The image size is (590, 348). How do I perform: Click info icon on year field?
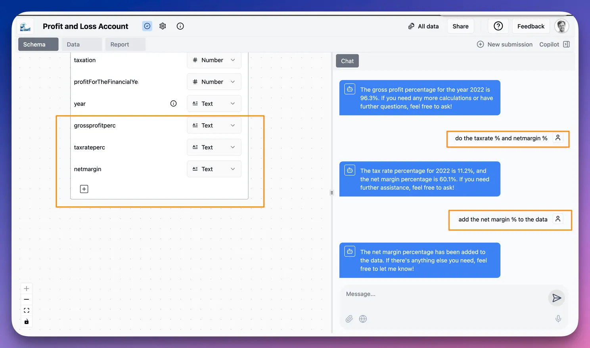click(173, 103)
